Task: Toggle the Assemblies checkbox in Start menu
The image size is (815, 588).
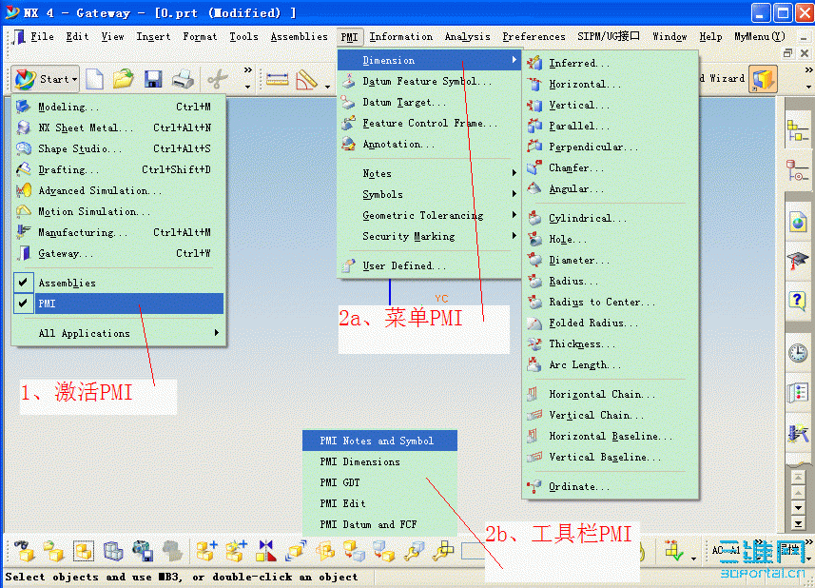Action: (23, 283)
